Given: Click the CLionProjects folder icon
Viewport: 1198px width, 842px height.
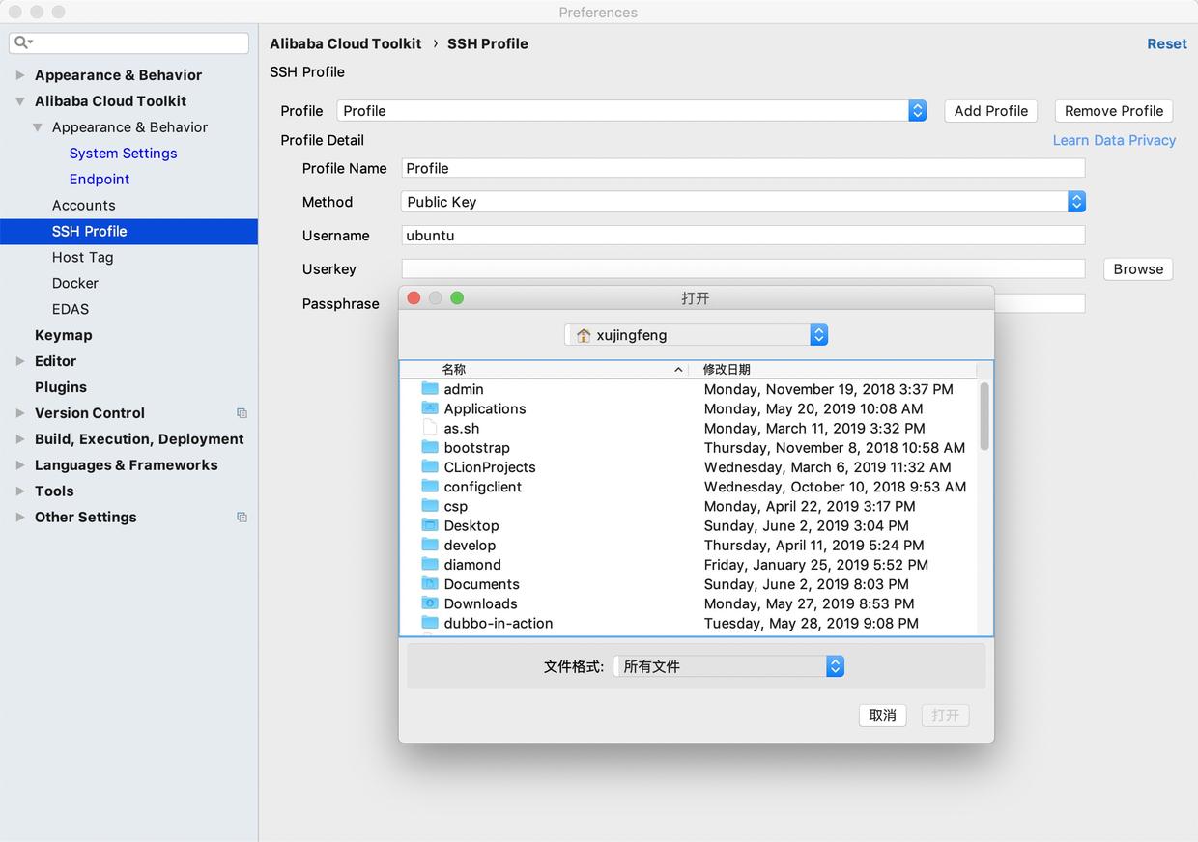Looking at the screenshot, I should pyautogui.click(x=430, y=466).
